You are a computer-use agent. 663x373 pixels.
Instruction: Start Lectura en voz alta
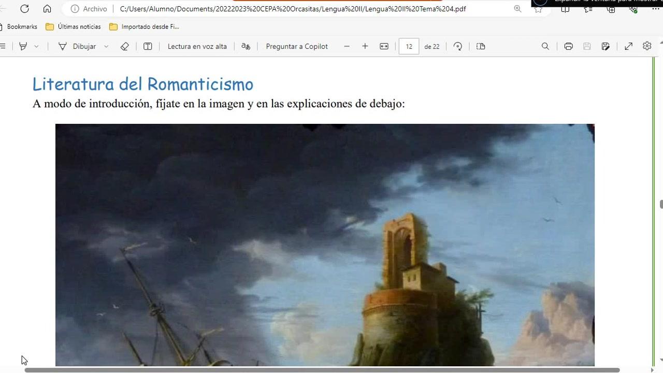[x=197, y=46]
